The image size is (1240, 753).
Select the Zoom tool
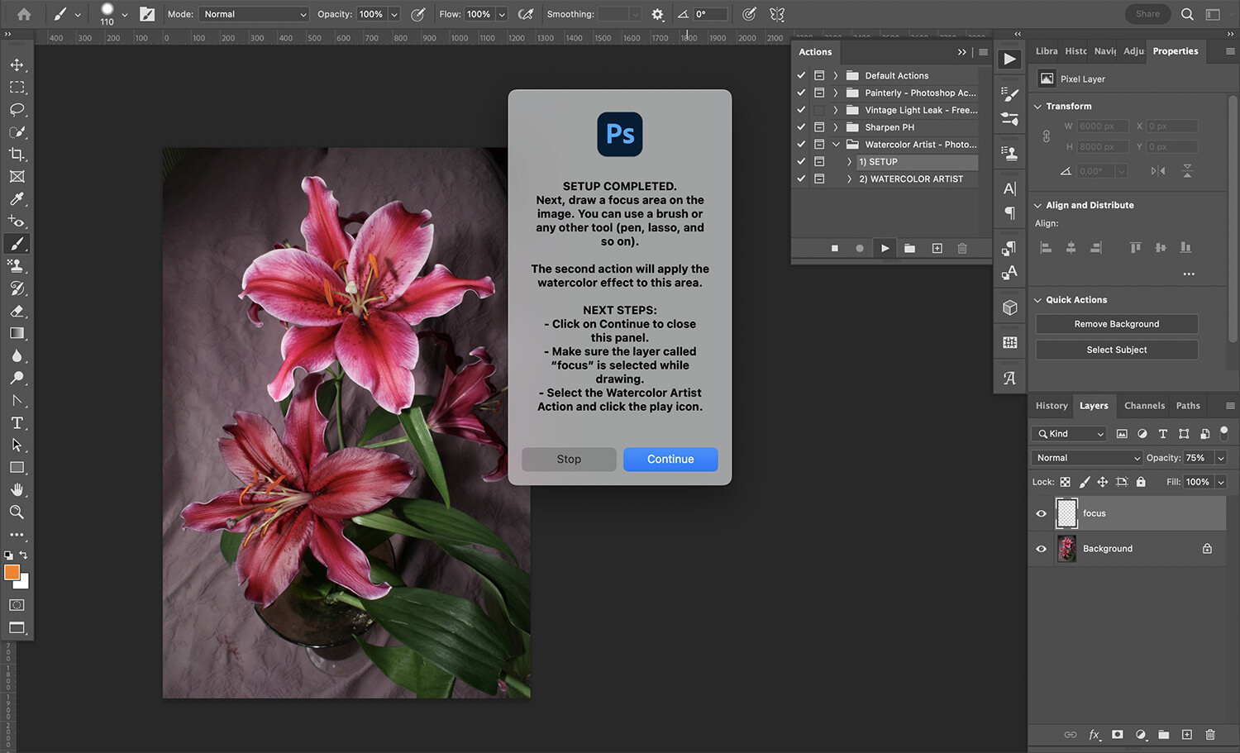[x=17, y=512]
